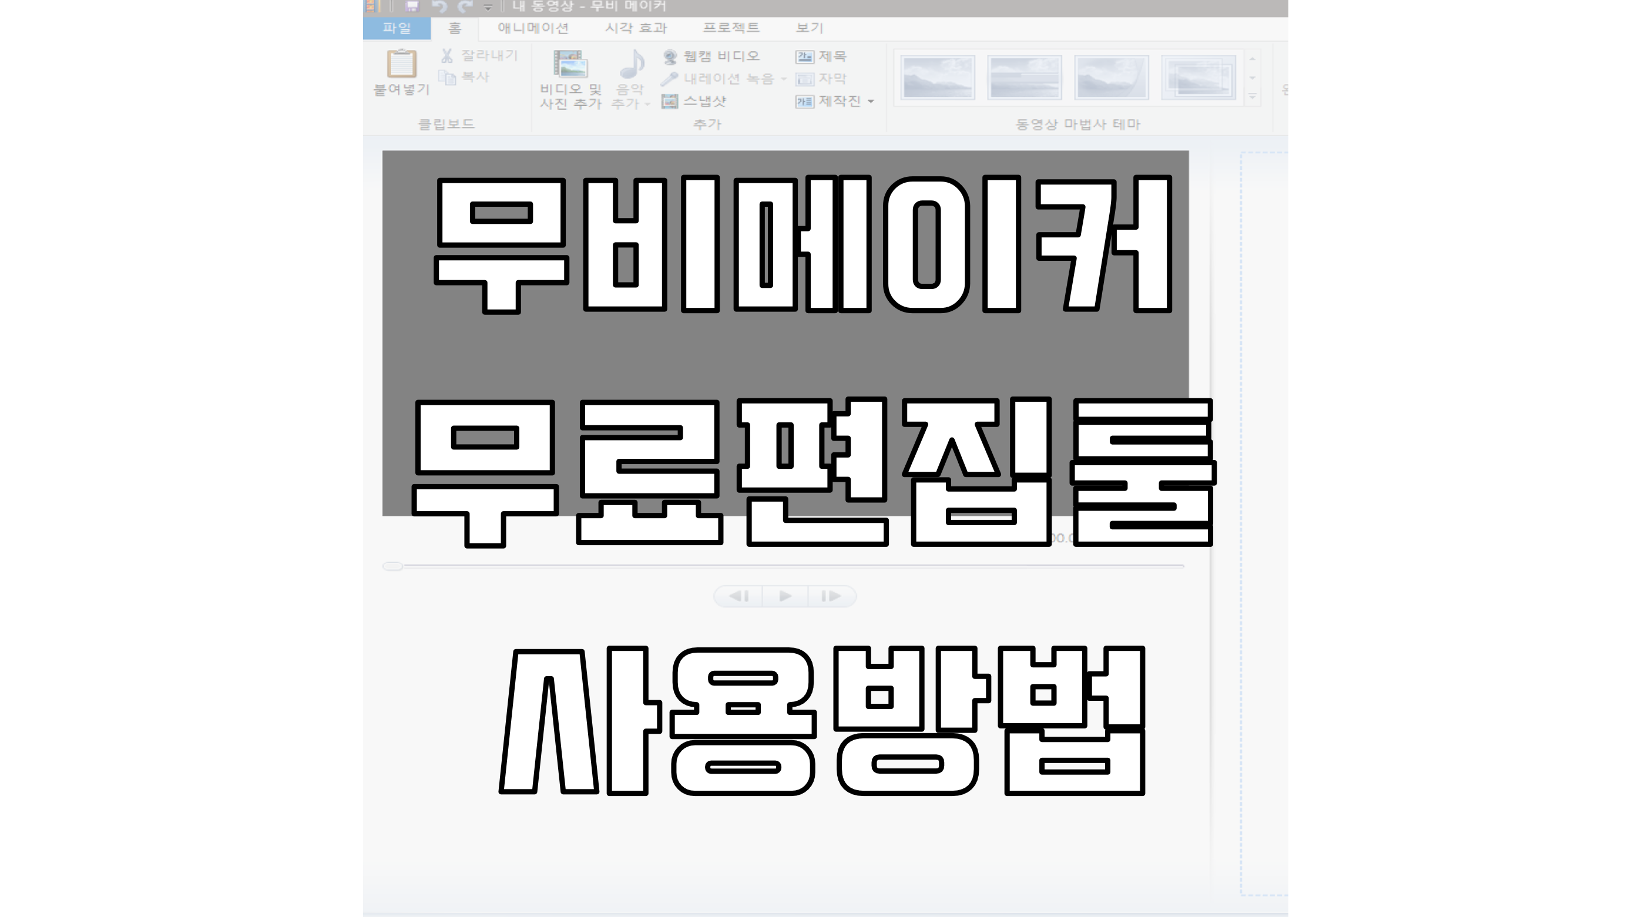The image size is (1635, 917).
Task: Save project icon in quick access toolbar
Action: point(412,6)
